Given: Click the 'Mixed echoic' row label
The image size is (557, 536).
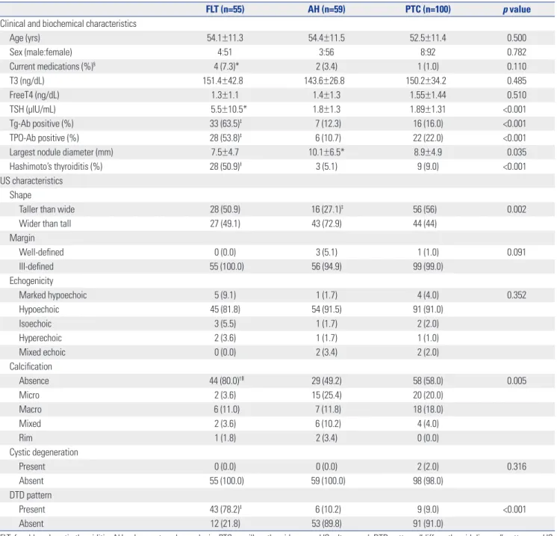Looking at the screenshot, I should coord(43,352).
